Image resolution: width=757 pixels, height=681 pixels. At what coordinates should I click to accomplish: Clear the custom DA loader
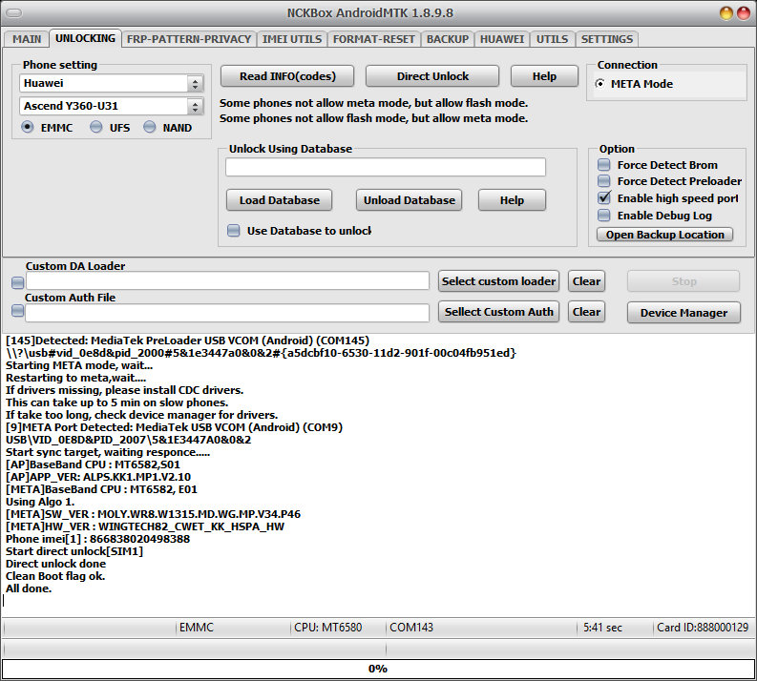pos(586,281)
